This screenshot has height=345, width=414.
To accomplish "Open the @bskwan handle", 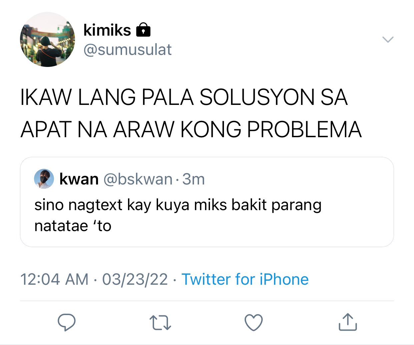I will (x=138, y=179).
